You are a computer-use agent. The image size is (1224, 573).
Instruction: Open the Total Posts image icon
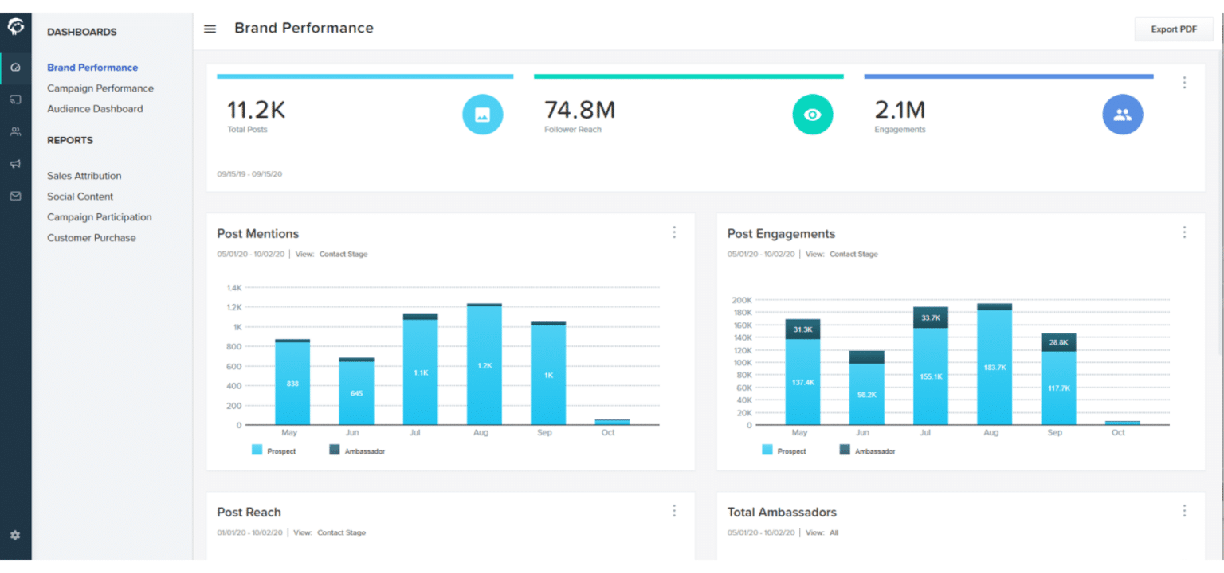[x=482, y=114]
